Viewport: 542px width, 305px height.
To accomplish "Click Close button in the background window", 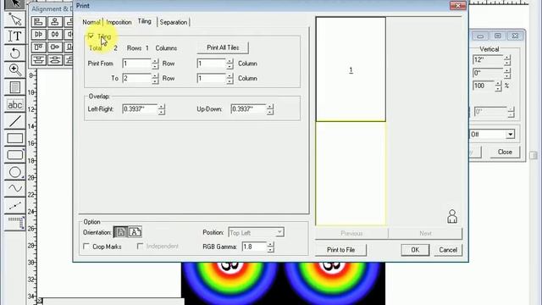I will coord(505,152).
